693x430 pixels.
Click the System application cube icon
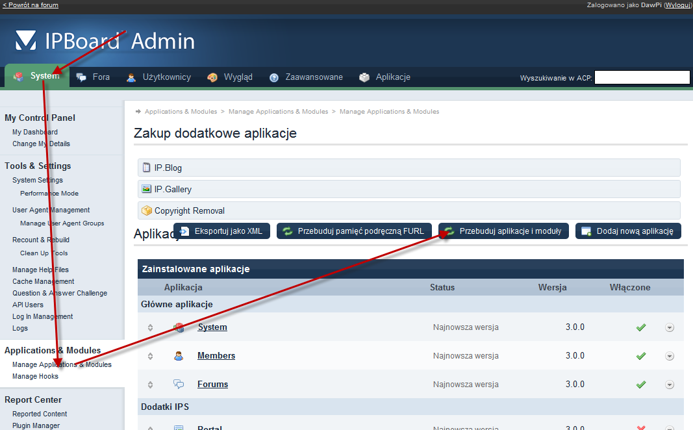click(179, 327)
